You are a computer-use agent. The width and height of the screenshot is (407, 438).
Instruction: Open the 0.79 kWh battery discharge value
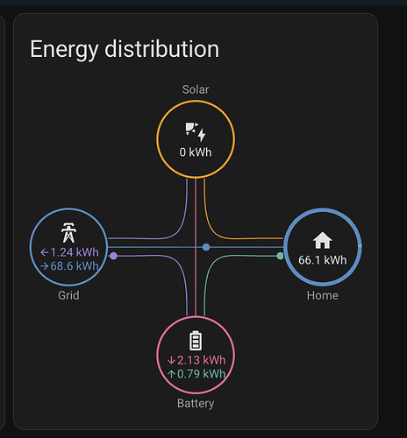click(202, 374)
